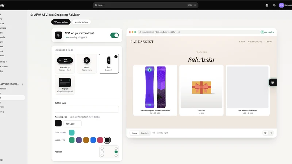
Task: Open the SaleAssist account avatar
Action: (x=281, y=5)
